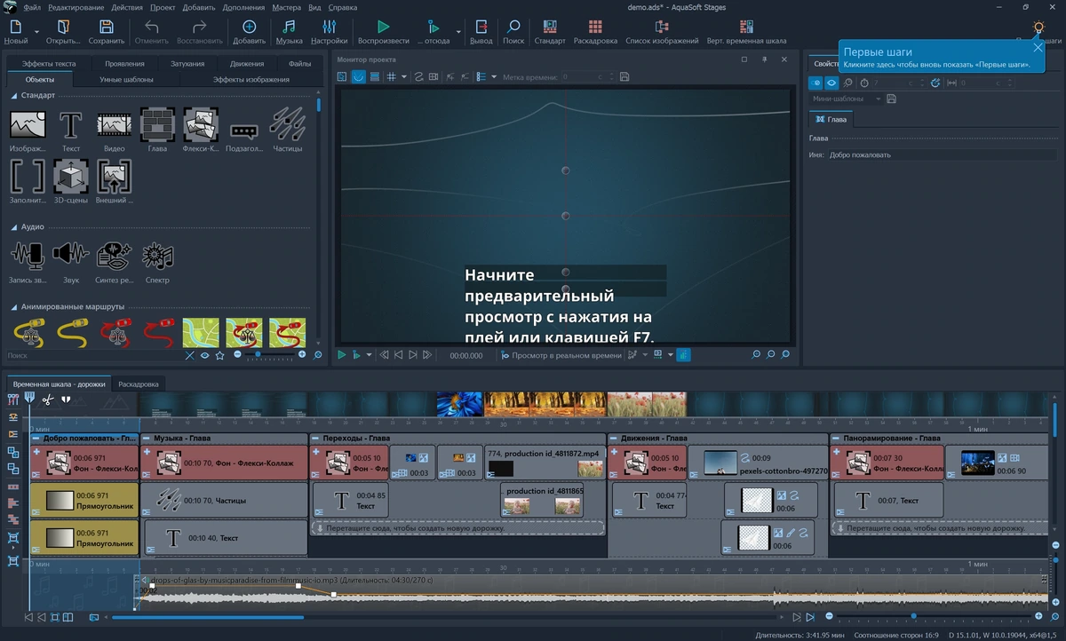Select the Подзаголовок object icon
Image resolution: width=1066 pixels, height=641 pixels.
tap(244, 131)
